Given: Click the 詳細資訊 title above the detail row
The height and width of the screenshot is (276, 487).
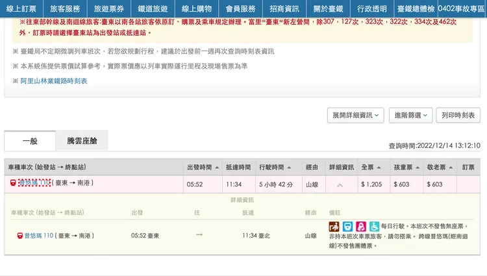Looking at the screenshot, I should click(242, 200).
